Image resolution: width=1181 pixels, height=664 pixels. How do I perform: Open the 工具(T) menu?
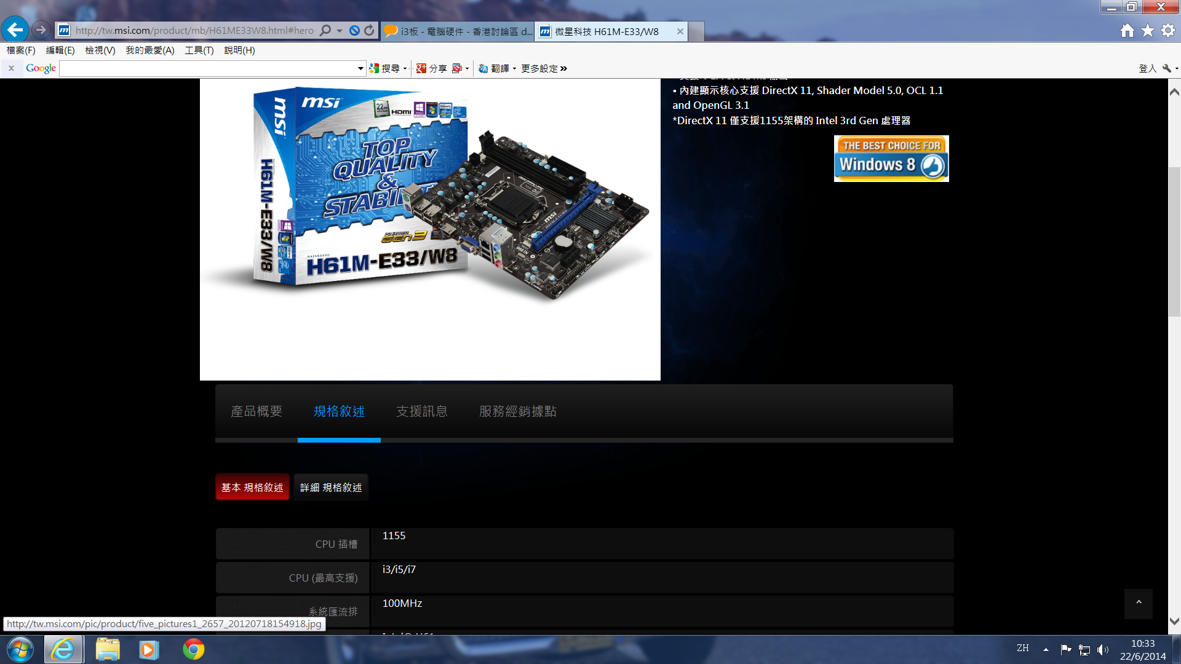point(199,50)
